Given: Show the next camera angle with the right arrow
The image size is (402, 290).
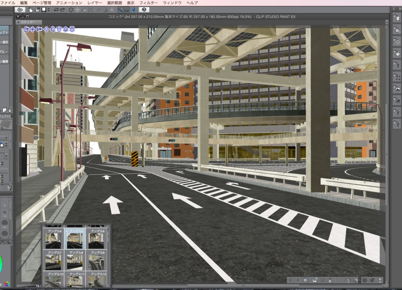Looking at the screenshot, I should 298,280.
